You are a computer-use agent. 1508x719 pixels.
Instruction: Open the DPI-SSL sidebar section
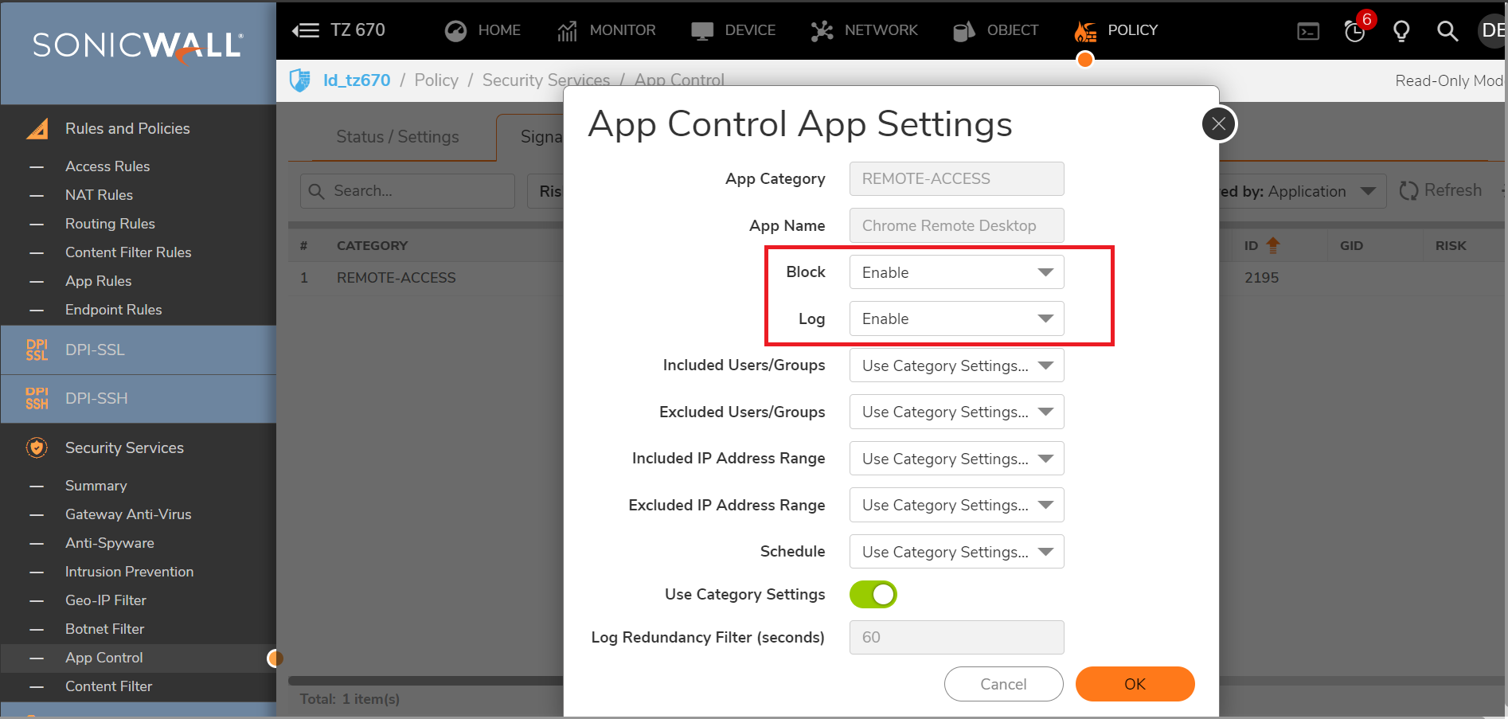coord(95,350)
